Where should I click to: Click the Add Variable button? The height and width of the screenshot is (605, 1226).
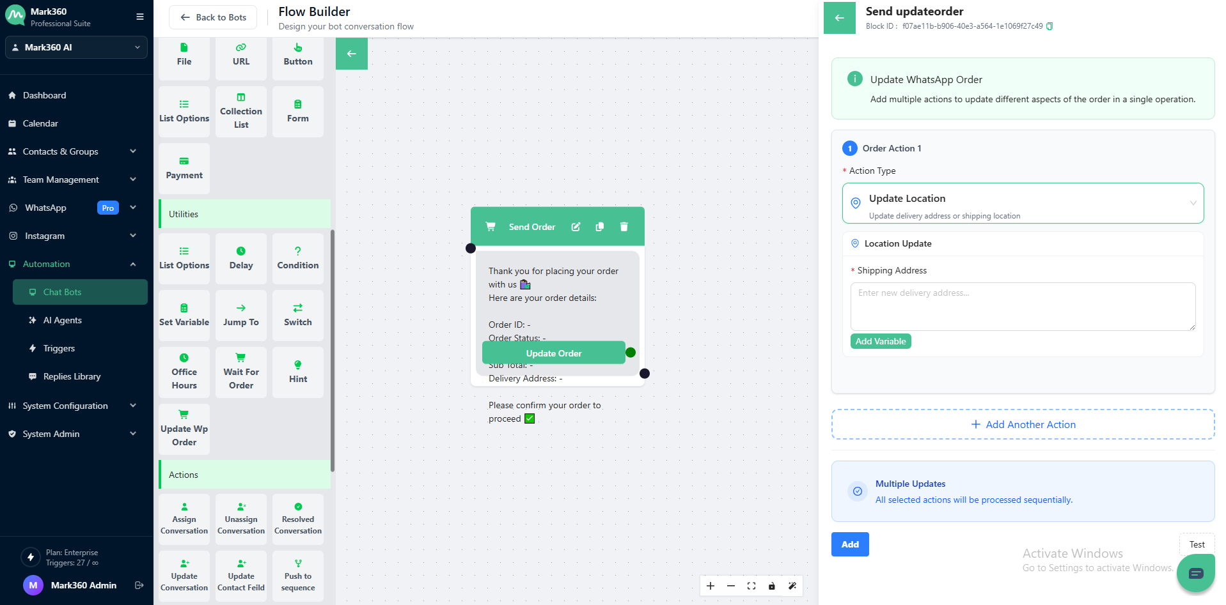click(880, 341)
